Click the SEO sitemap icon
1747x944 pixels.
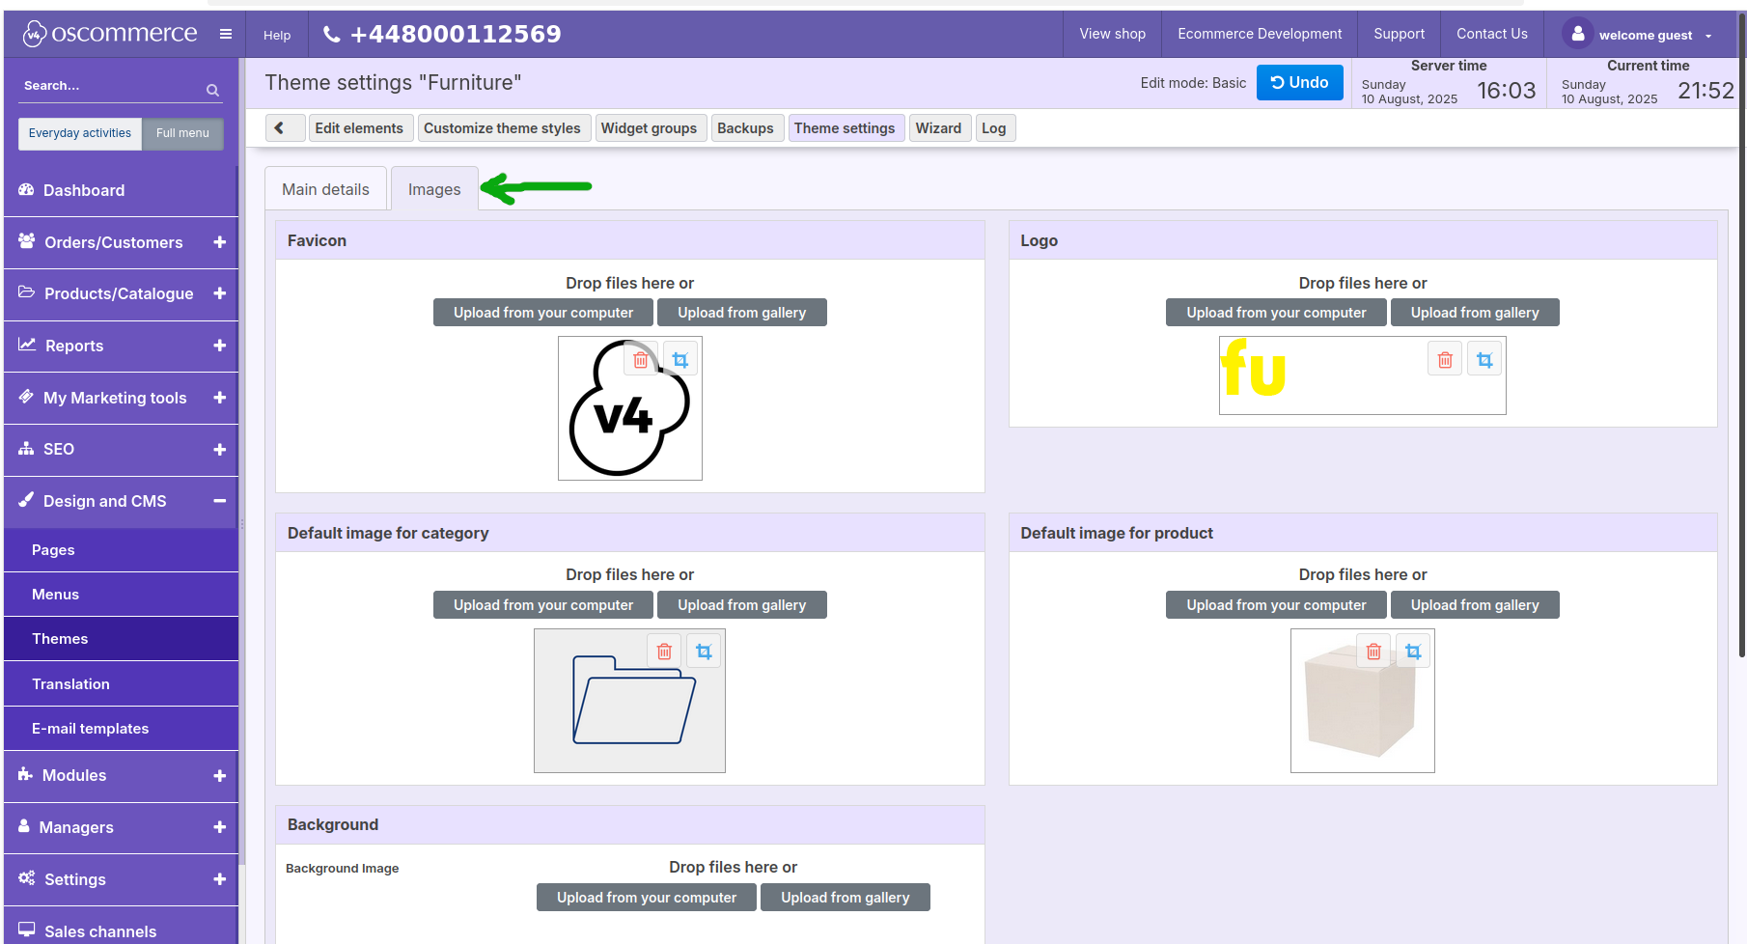[x=26, y=449]
